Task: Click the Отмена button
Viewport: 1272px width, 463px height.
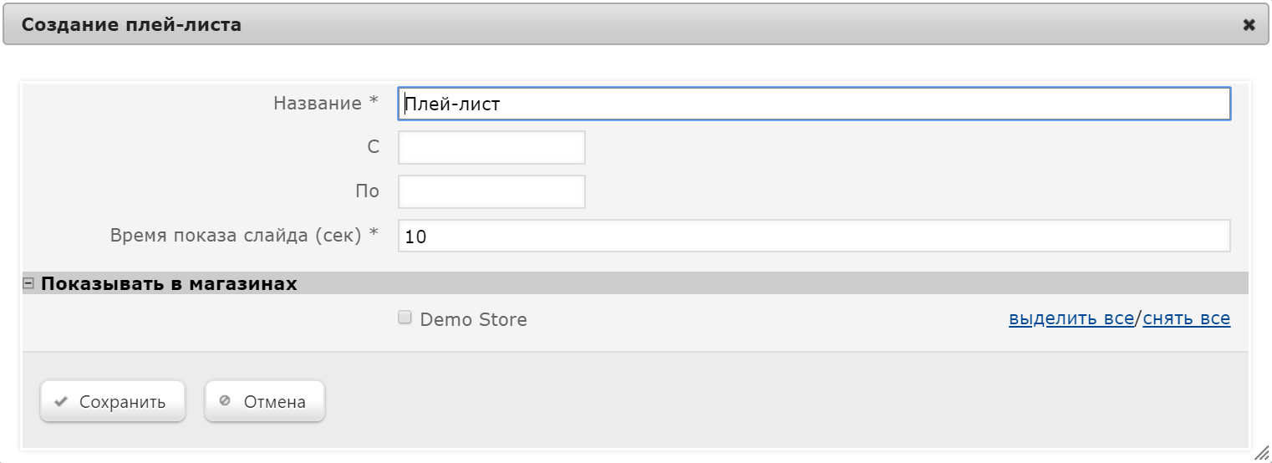Action: coord(264,401)
